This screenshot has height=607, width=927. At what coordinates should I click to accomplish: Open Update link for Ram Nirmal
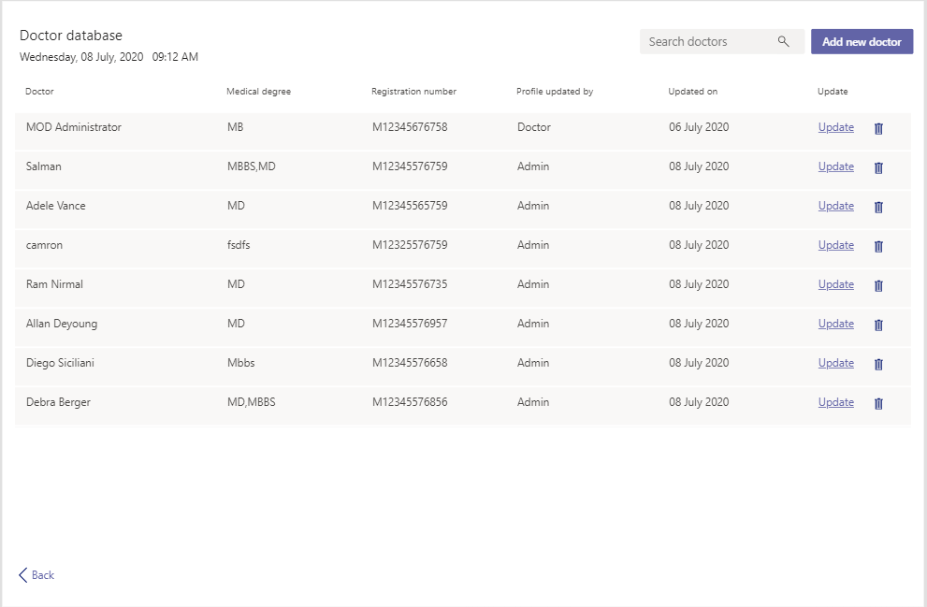836,284
